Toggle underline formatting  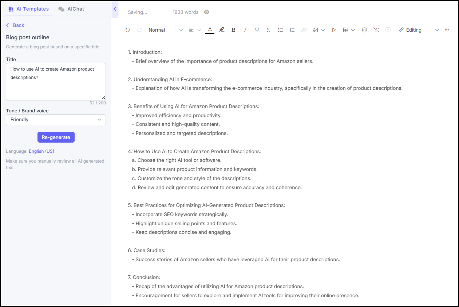[257, 30]
